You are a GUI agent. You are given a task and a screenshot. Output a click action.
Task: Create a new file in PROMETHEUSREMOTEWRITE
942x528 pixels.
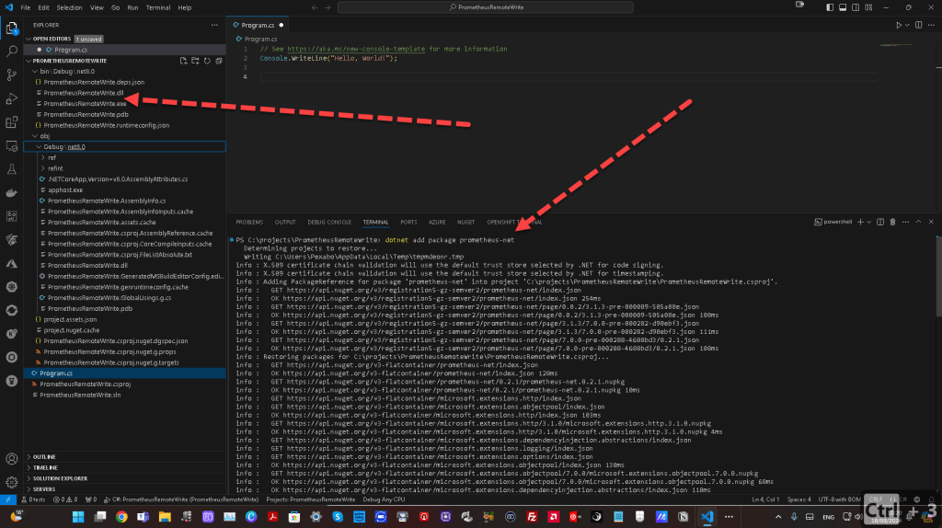(x=183, y=61)
